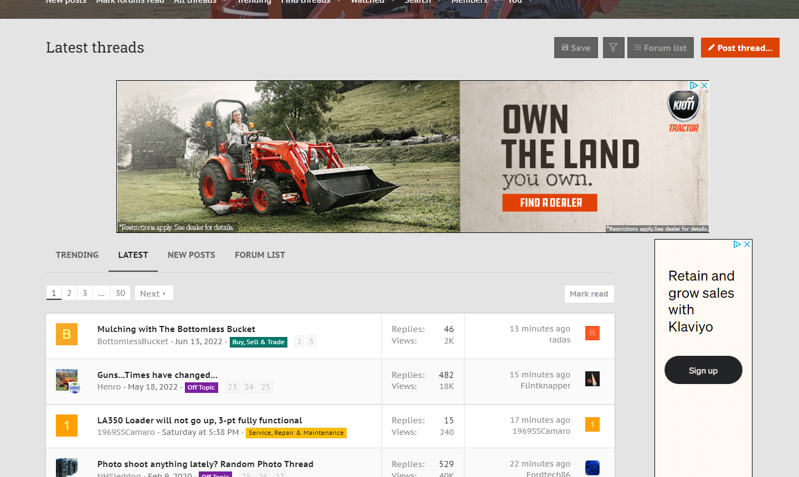Open the Buy, Sell & Trade tag
The height and width of the screenshot is (477, 799).
(258, 342)
